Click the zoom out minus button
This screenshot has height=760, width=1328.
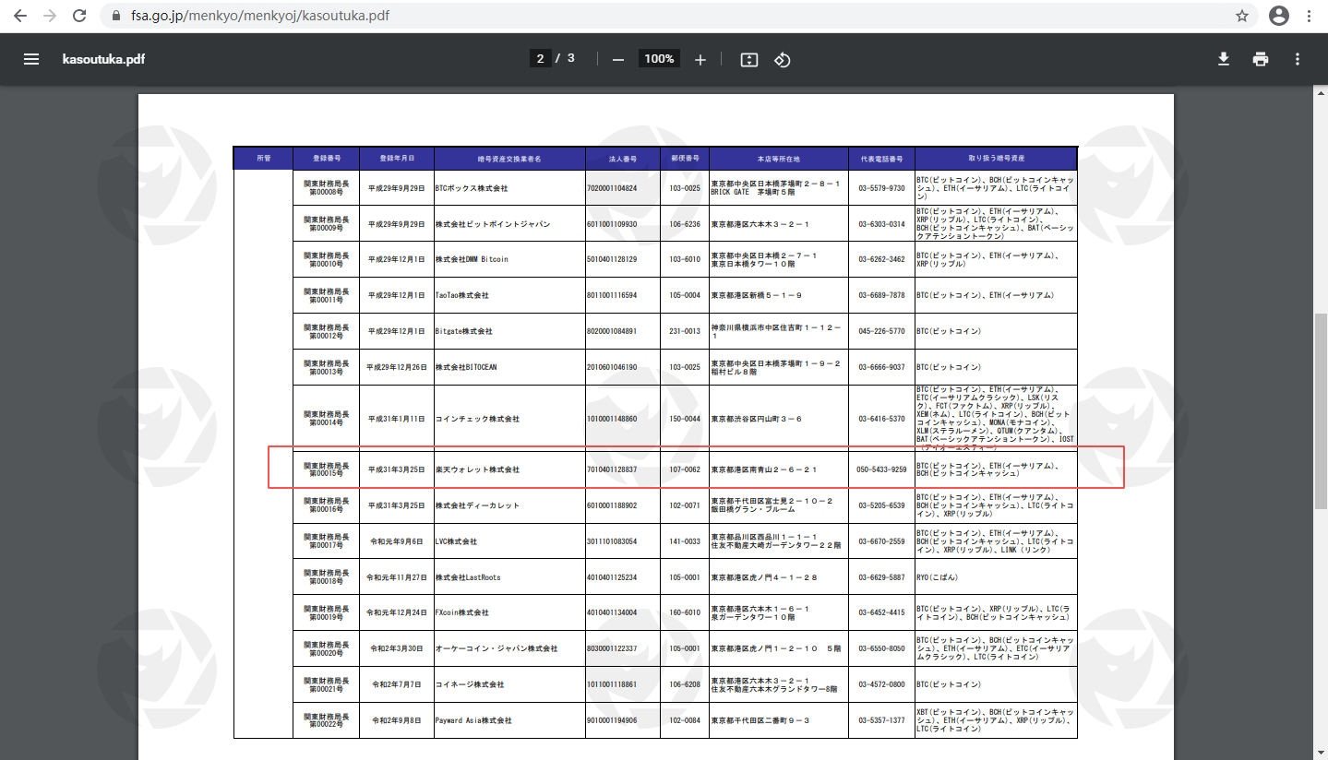click(618, 59)
